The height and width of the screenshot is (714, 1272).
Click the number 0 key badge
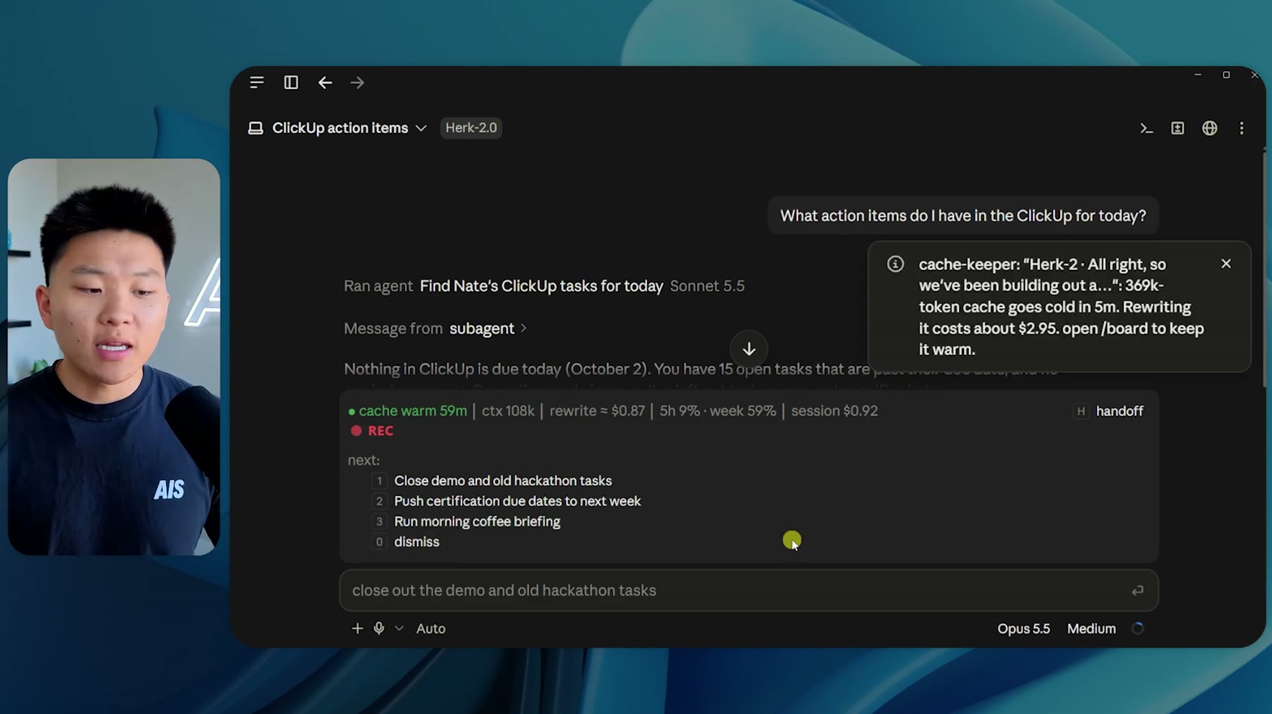pos(379,542)
